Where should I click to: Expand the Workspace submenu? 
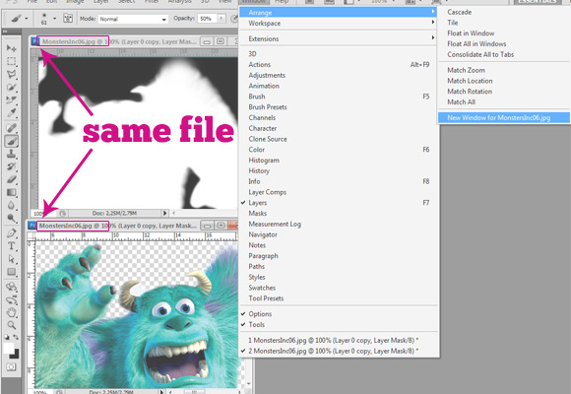click(338, 23)
